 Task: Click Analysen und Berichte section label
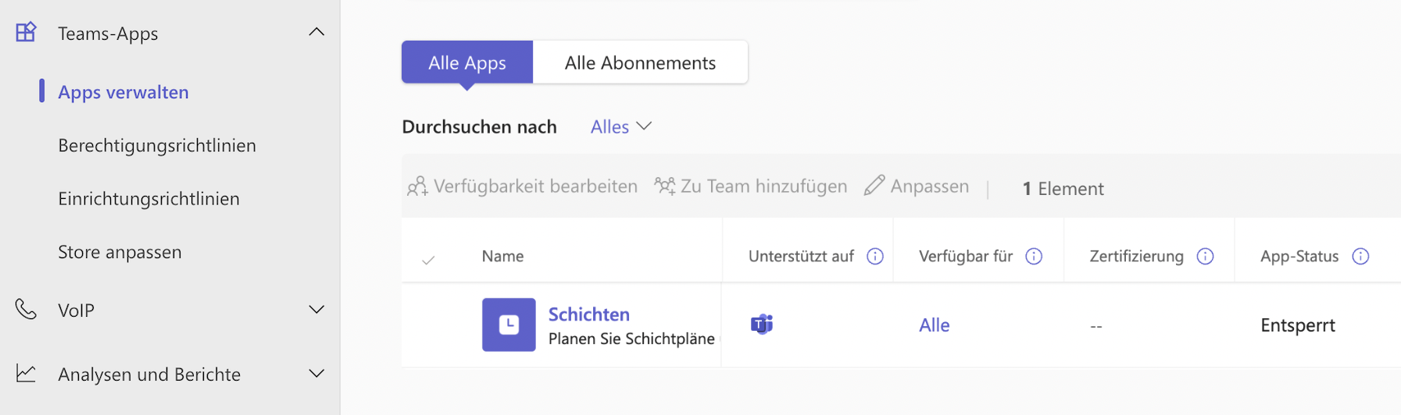coord(149,374)
